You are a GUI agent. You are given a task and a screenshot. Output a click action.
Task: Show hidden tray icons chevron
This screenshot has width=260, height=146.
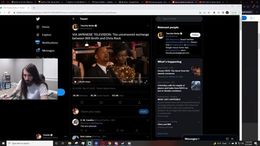click(x=230, y=143)
